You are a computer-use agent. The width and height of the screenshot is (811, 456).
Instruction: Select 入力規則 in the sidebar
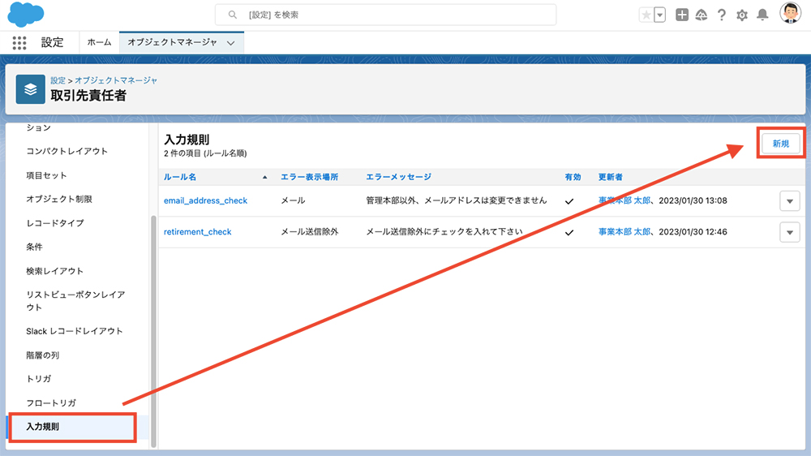43,426
